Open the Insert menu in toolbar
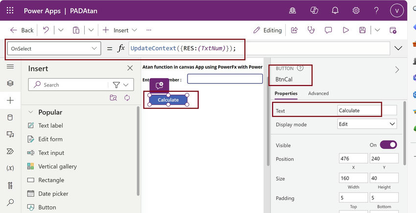 pos(119,30)
